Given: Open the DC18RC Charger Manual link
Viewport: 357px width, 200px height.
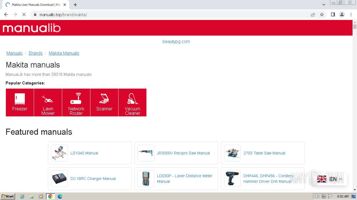Looking at the screenshot, I should [93, 179].
